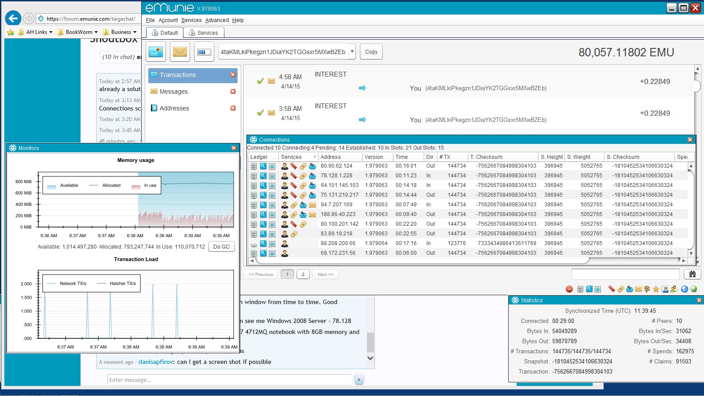Click the dotted grid icon in status bar

coord(598,289)
